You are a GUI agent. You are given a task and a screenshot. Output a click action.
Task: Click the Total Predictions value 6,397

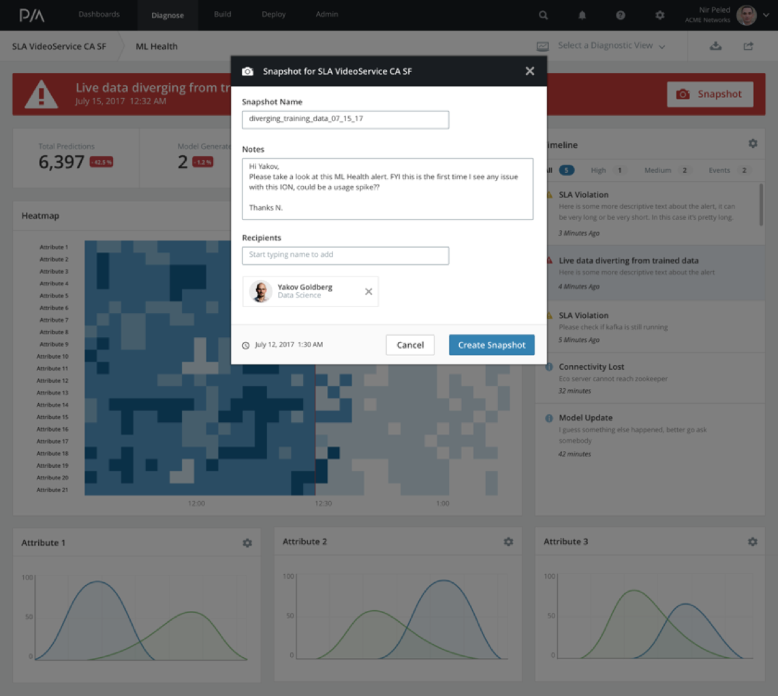pyautogui.click(x=61, y=161)
